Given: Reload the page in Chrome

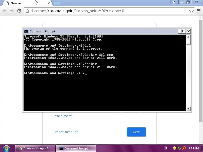Looking at the screenshot, I should (x=19, y=11).
